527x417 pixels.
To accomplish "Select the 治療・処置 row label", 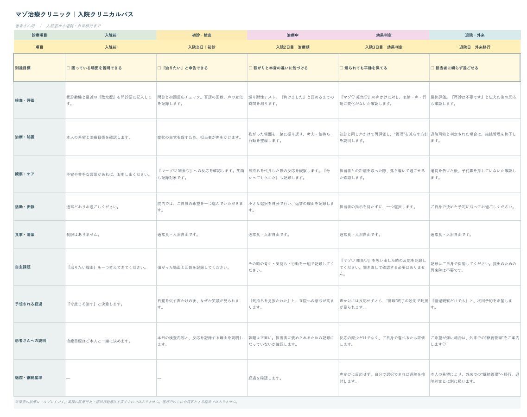I will pyautogui.click(x=39, y=137).
